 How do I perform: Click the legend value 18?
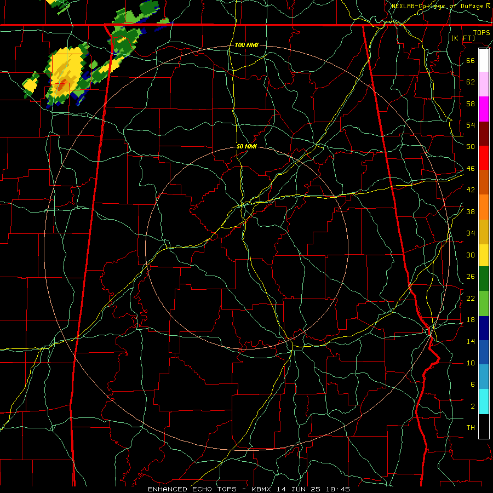[x=471, y=320]
